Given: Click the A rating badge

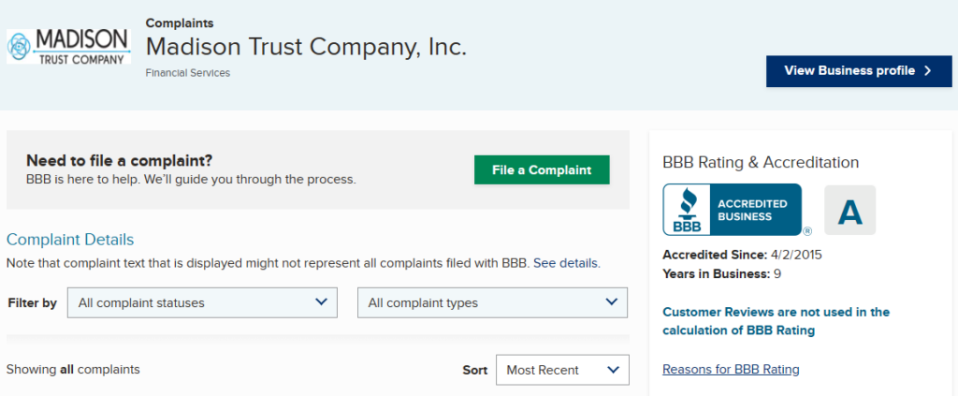Looking at the screenshot, I should tap(849, 211).
